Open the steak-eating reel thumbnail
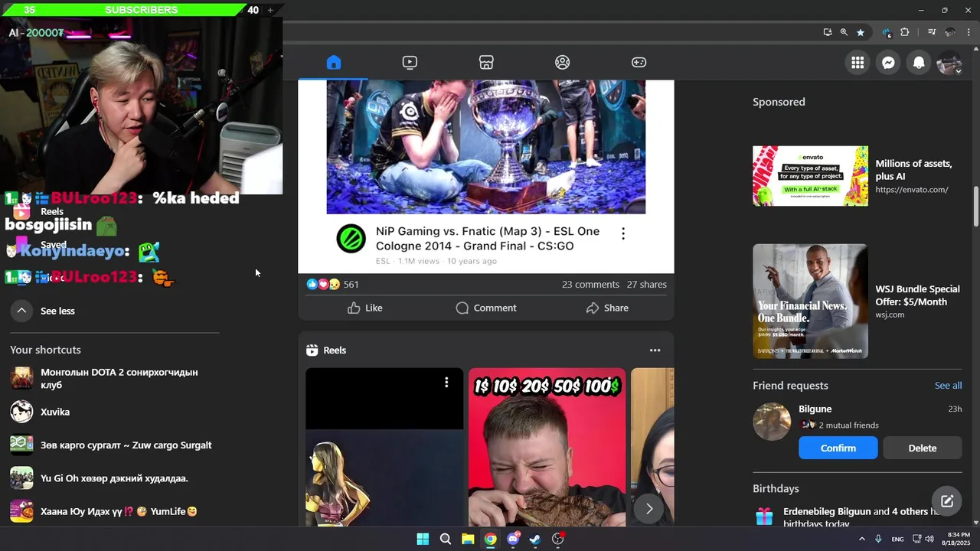This screenshot has width=980, height=551. tap(547, 447)
